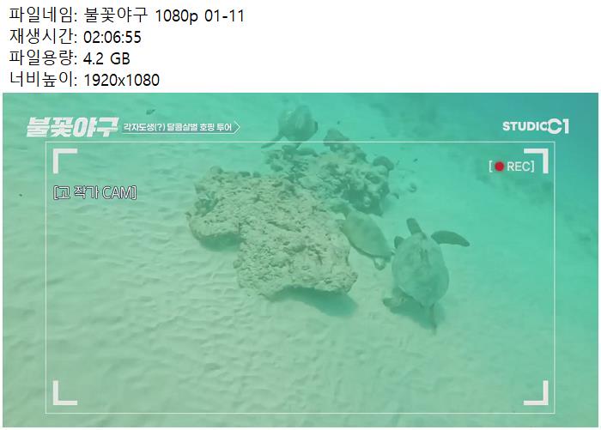Click the large sea turtle on the right
Image resolution: width=601 pixels, height=430 pixels.
(422, 270)
